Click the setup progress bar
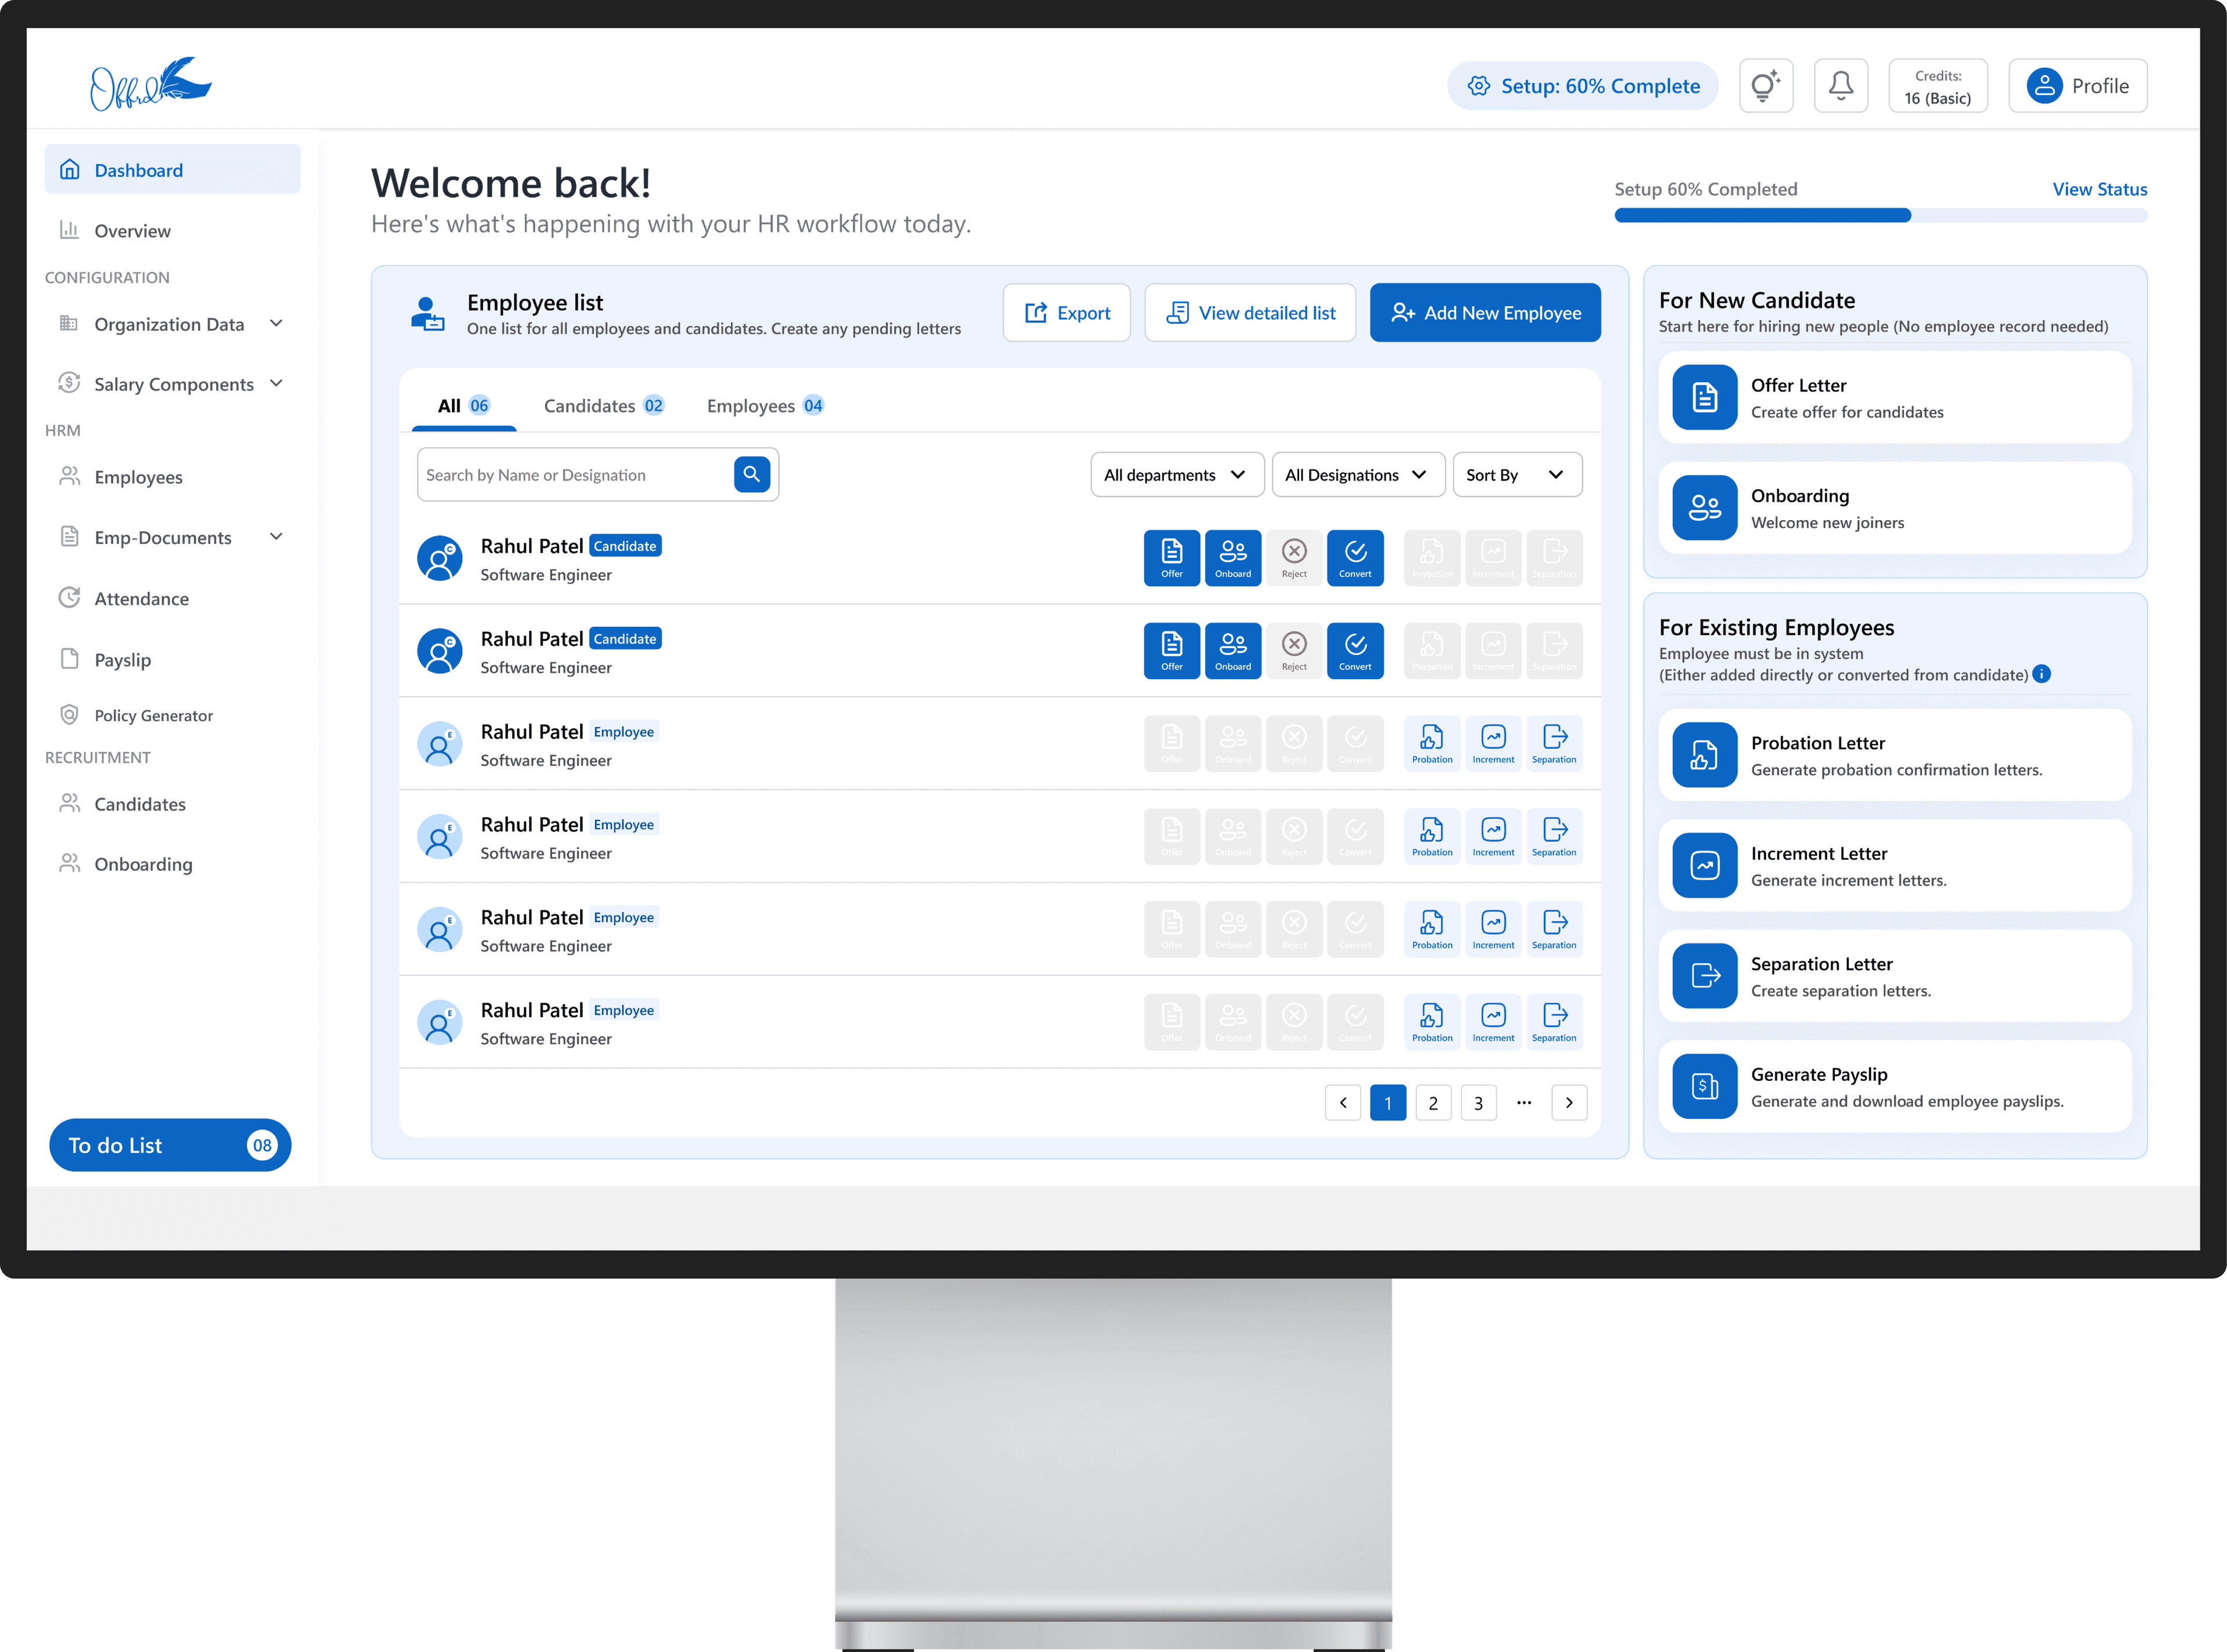2227x1652 pixels. click(1880, 216)
